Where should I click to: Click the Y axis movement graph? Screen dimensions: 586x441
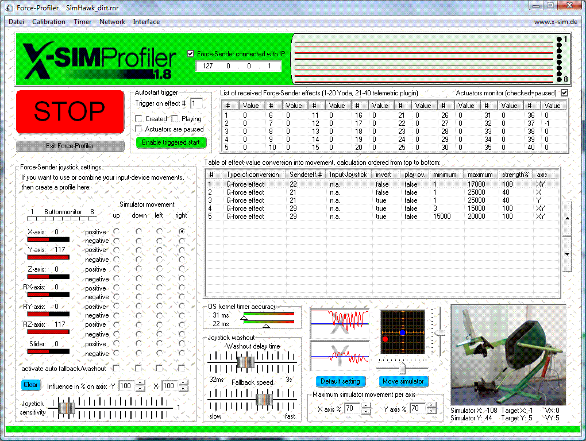tap(340, 355)
